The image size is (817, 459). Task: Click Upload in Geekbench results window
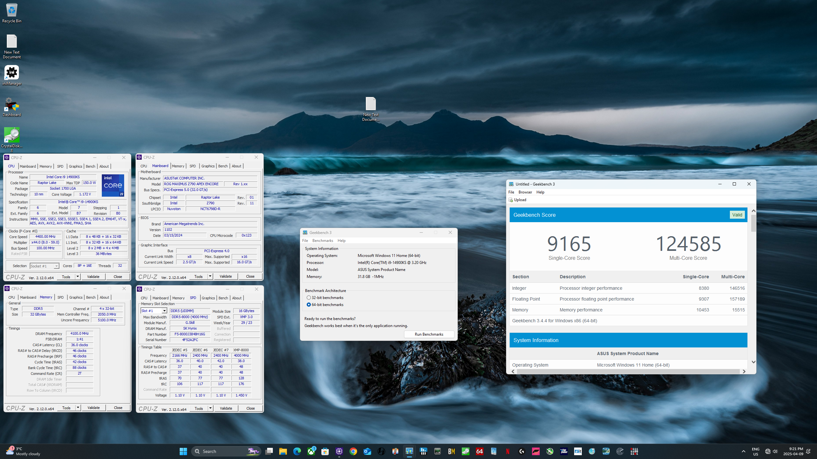[x=520, y=200]
